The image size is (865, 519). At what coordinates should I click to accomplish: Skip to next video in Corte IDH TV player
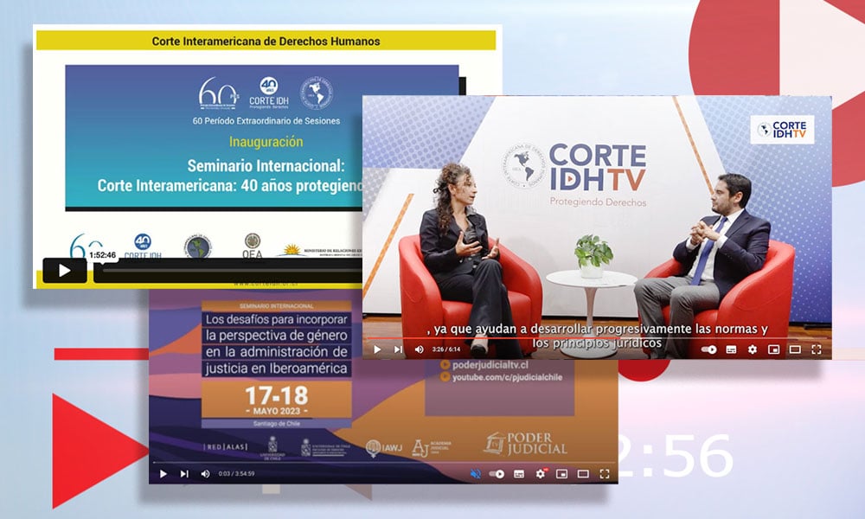(398, 349)
